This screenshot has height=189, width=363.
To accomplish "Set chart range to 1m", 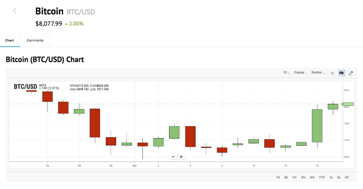I will [x=294, y=177].
